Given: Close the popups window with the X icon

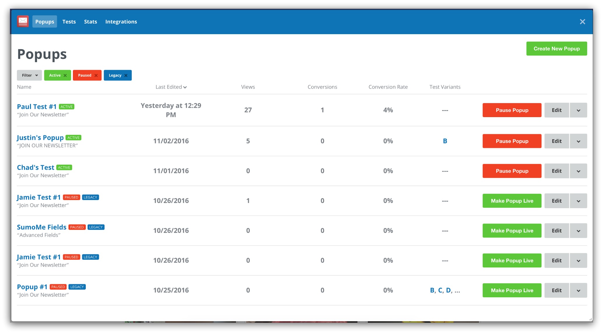Looking at the screenshot, I should click(x=582, y=22).
